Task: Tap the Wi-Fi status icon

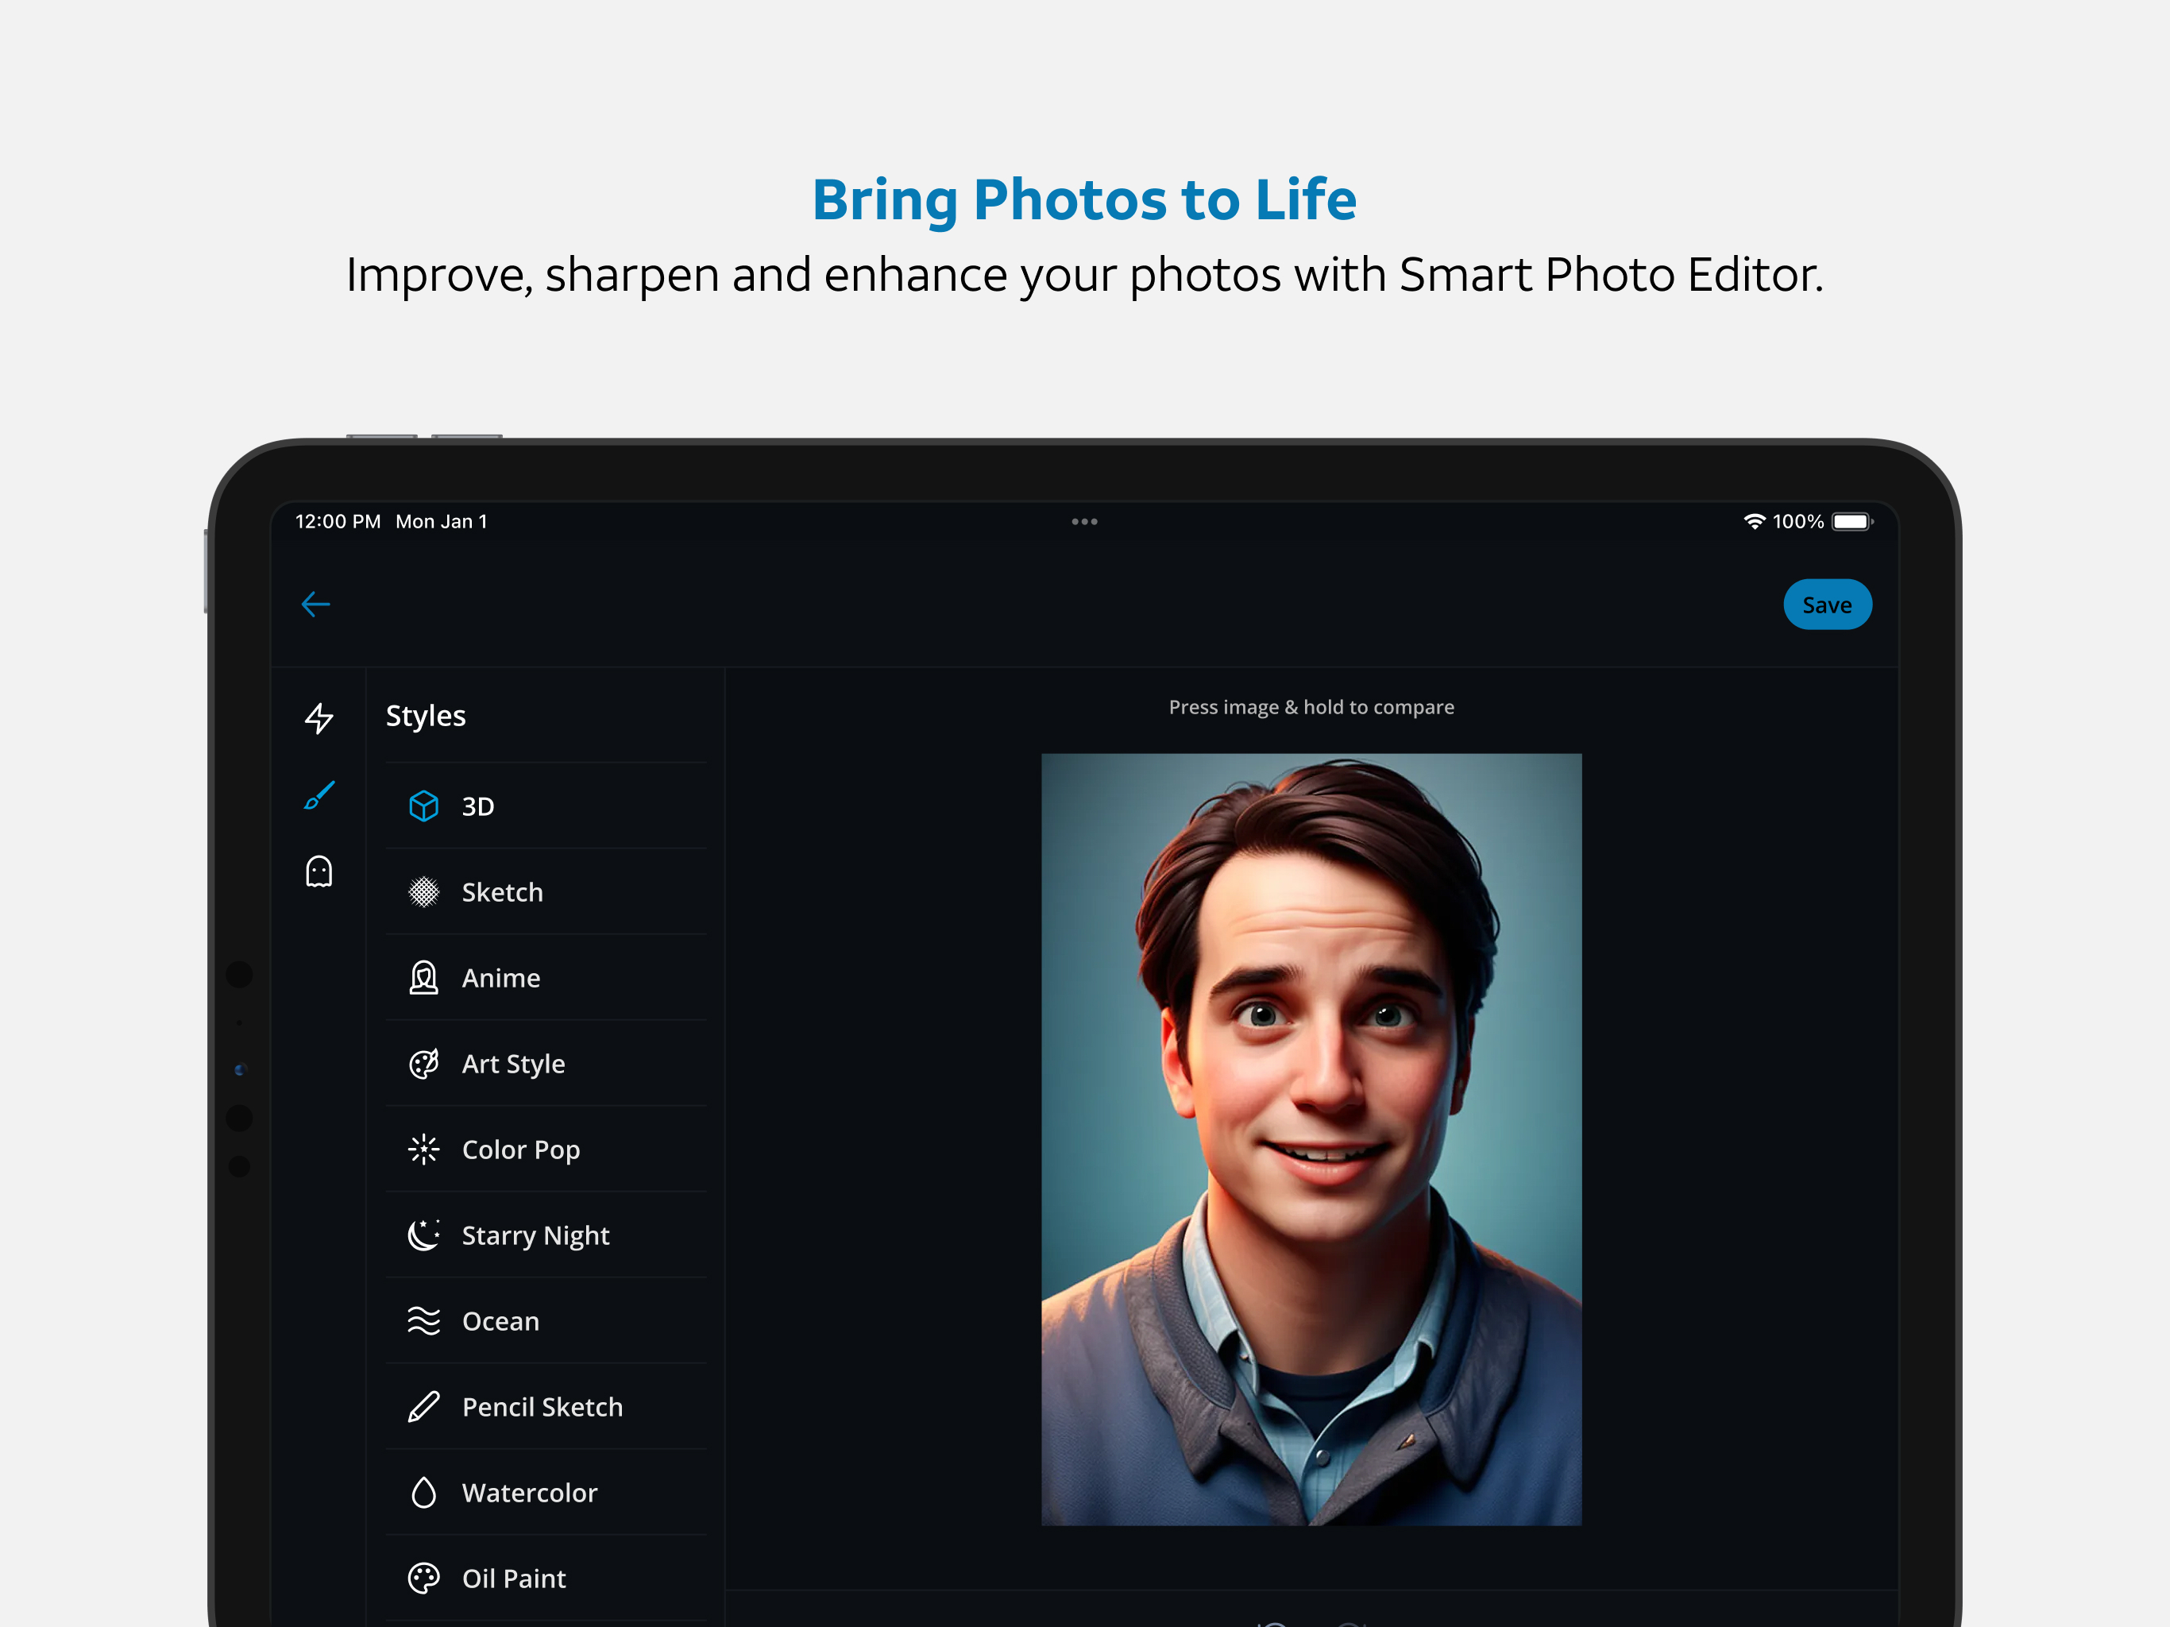Action: pyautogui.click(x=1754, y=522)
